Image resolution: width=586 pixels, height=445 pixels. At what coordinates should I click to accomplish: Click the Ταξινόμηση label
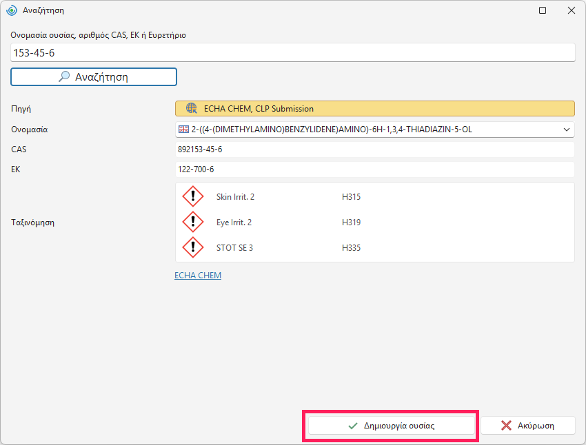click(x=33, y=222)
